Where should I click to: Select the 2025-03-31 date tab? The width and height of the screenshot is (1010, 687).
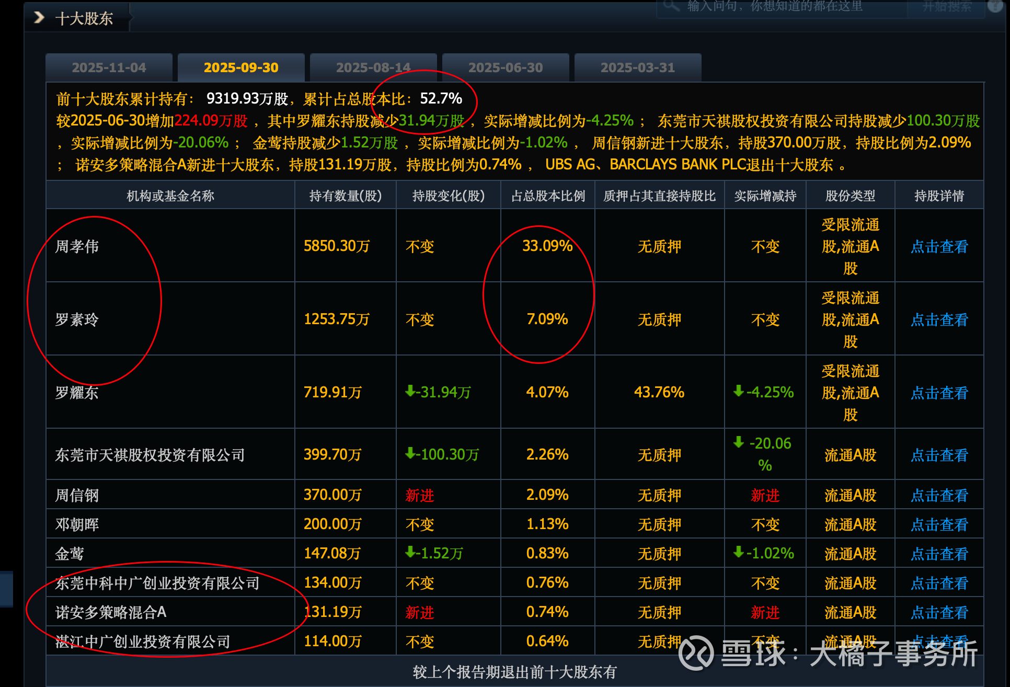point(638,67)
